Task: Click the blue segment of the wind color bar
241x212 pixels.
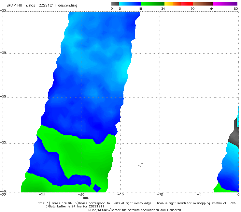Action: point(130,4)
